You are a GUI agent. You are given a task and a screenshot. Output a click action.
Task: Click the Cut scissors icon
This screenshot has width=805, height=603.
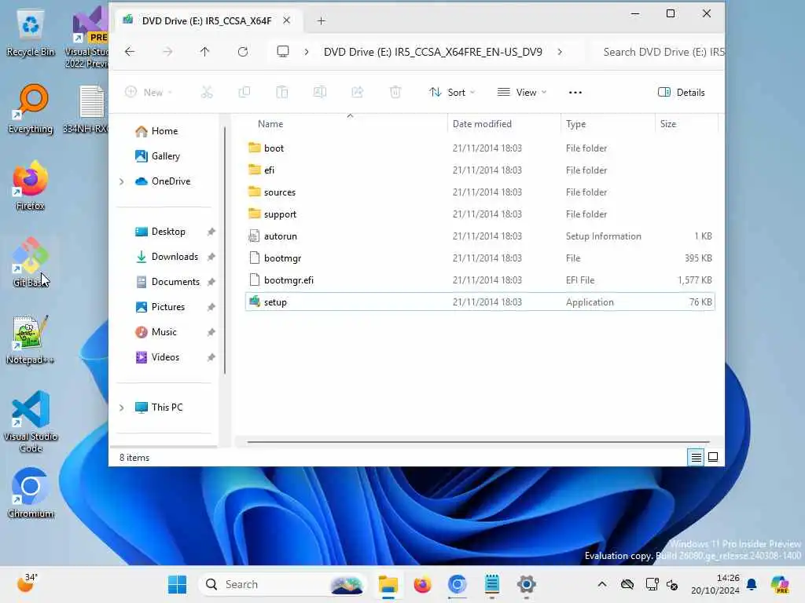(207, 93)
